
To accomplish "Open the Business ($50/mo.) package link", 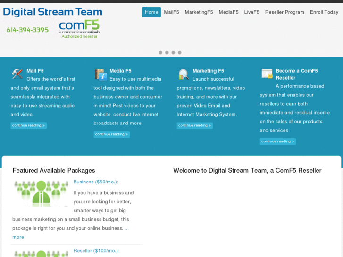I will tap(96, 182).
